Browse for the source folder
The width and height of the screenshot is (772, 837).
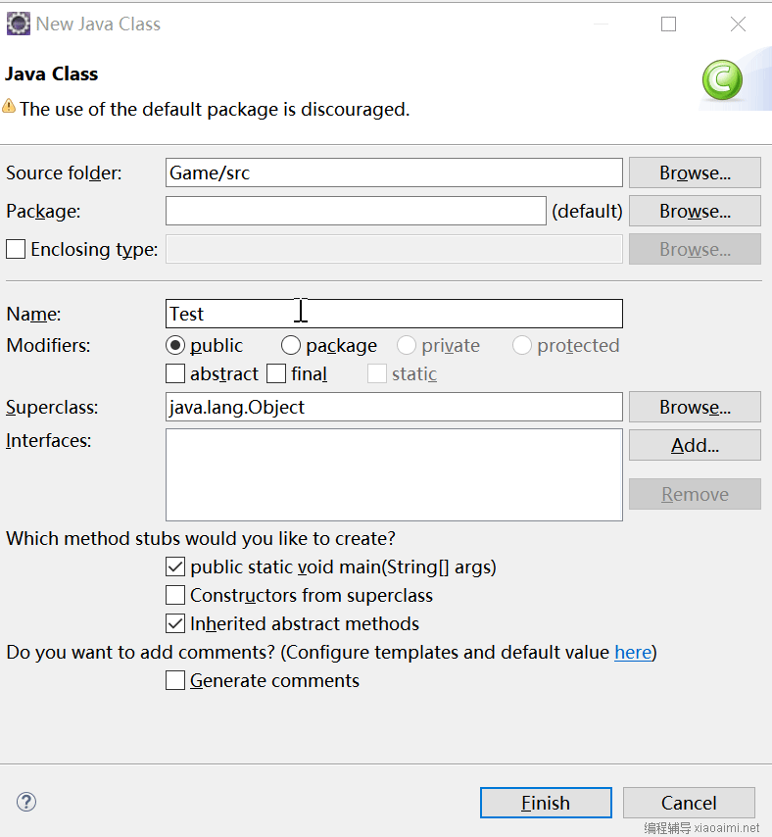click(695, 172)
